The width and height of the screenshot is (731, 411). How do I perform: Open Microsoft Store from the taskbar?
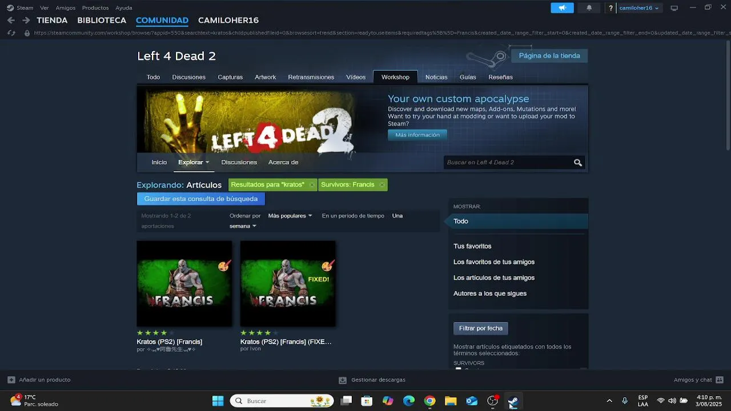pyautogui.click(x=367, y=401)
